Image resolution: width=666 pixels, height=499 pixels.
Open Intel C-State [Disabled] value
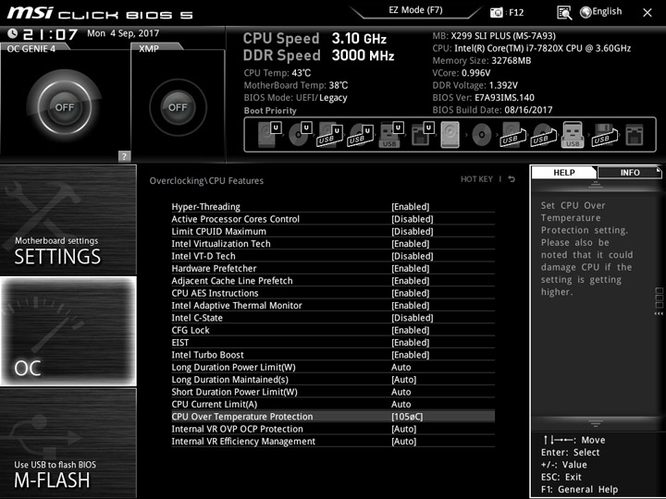pos(412,318)
